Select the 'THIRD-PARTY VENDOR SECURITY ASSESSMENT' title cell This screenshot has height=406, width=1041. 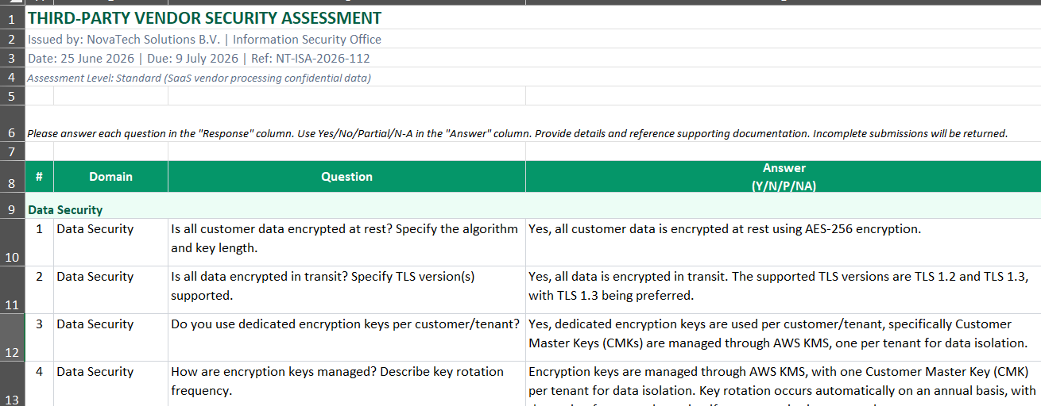pyautogui.click(x=204, y=18)
